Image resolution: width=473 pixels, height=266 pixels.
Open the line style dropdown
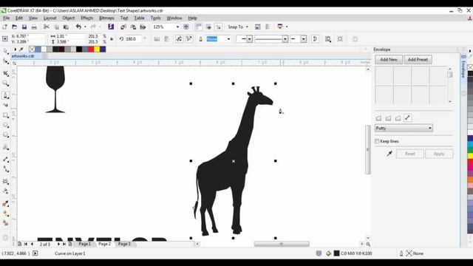click(285, 39)
